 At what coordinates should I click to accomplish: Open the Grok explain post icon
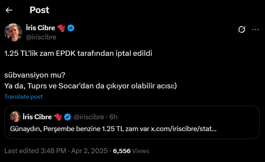click(242, 30)
